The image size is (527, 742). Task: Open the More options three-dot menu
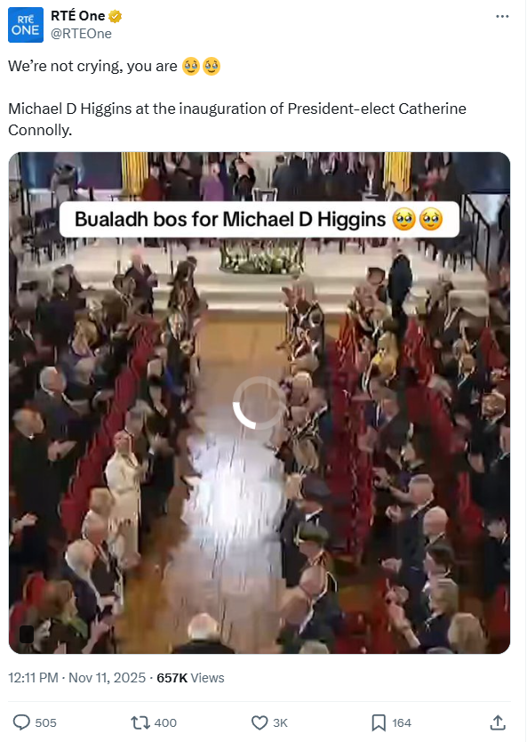click(502, 17)
